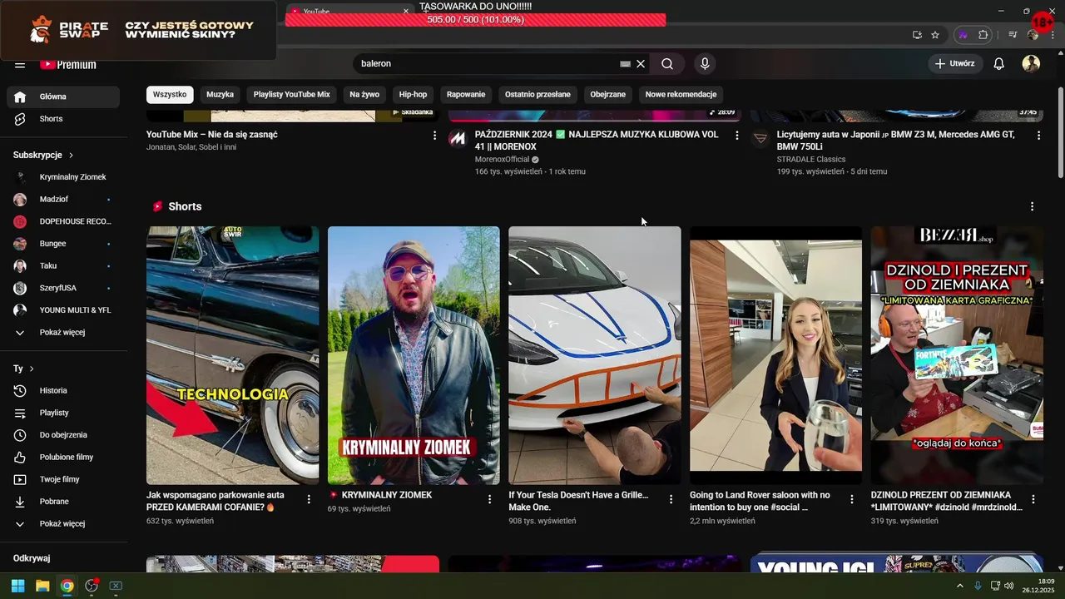The height and width of the screenshot is (599, 1065).
Task: Open Polubione filmy liked videos
Action: pyautogui.click(x=63, y=457)
